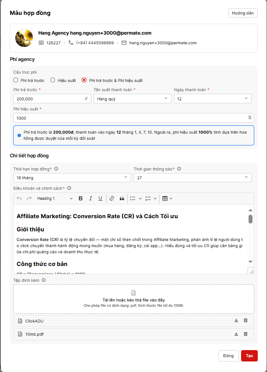Click into the 'Phí hiệu suất' input field
Image resolution: width=267 pixels, height=372 pixels.
click(x=130, y=118)
